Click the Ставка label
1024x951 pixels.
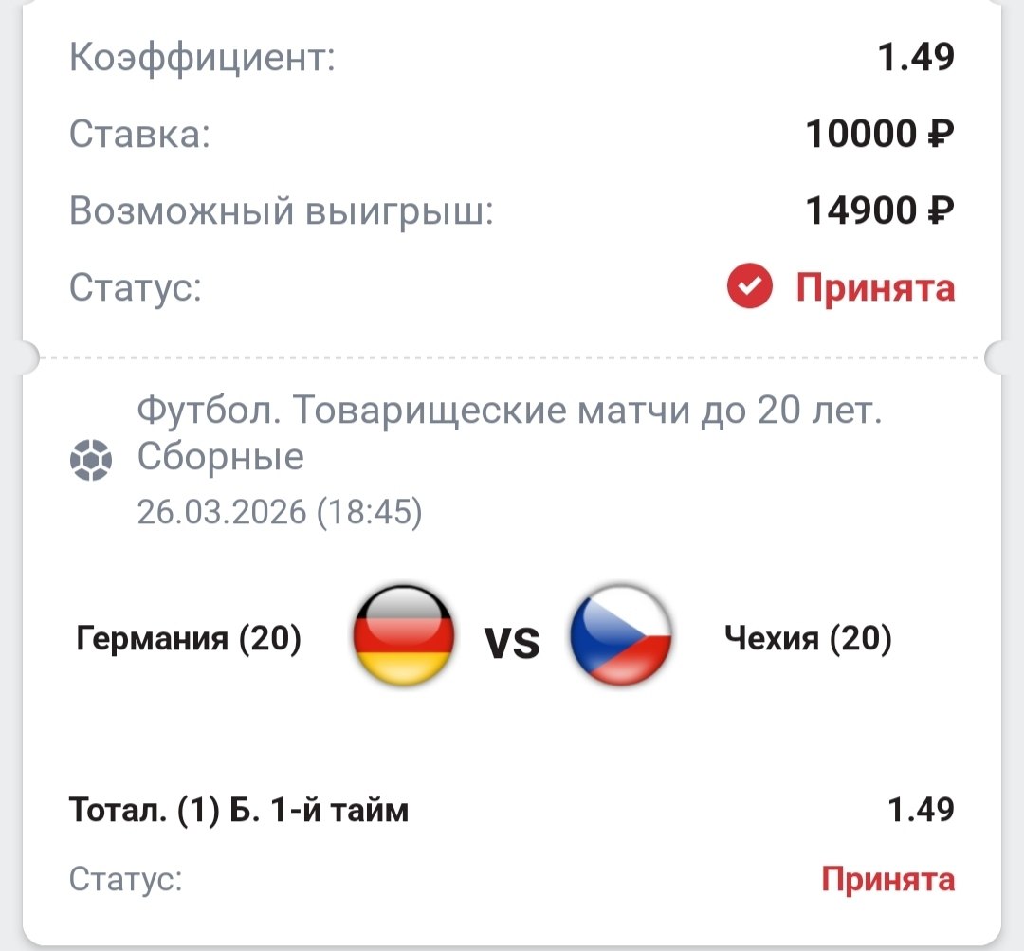(139, 136)
